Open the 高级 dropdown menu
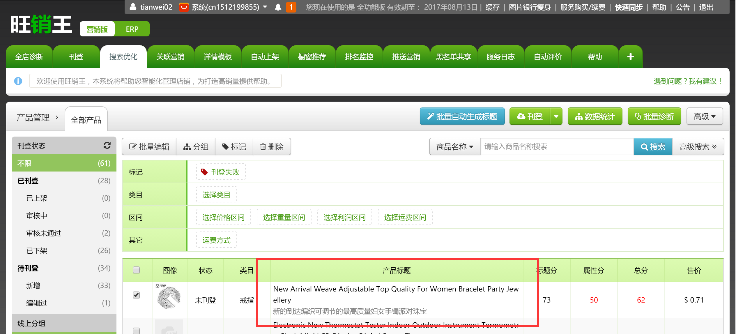The image size is (736, 334). tap(705, 116)
